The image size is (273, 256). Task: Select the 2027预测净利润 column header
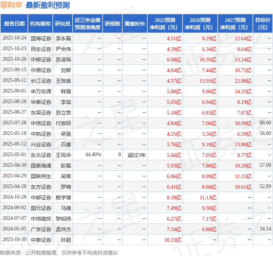tap(235, 24)
